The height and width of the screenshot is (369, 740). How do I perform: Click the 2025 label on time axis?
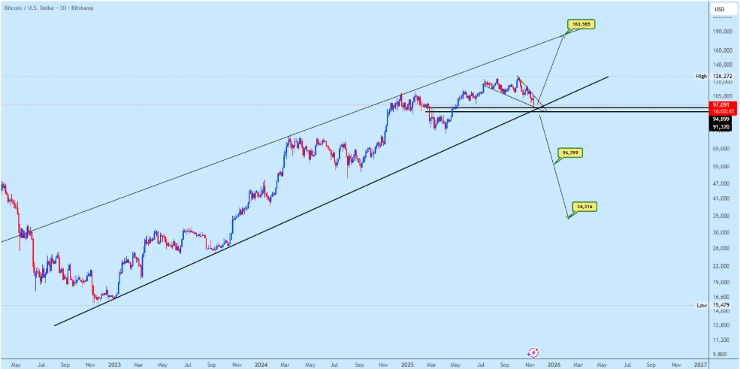[406, 364]
